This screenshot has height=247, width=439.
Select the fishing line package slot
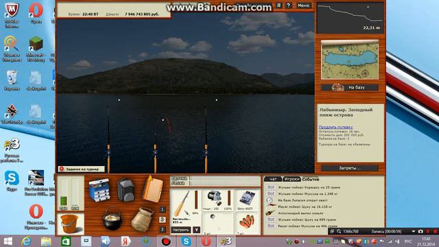248,200
